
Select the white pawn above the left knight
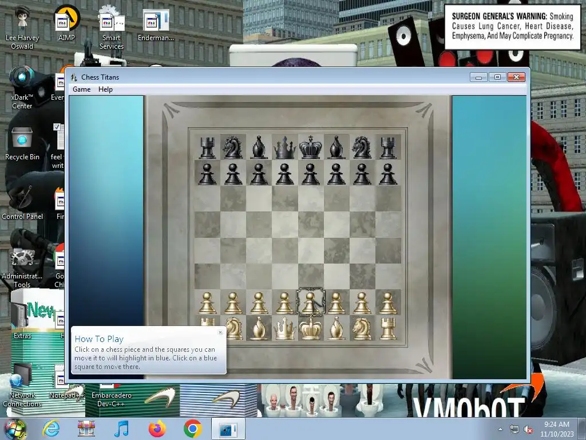[x=233, y=303]
